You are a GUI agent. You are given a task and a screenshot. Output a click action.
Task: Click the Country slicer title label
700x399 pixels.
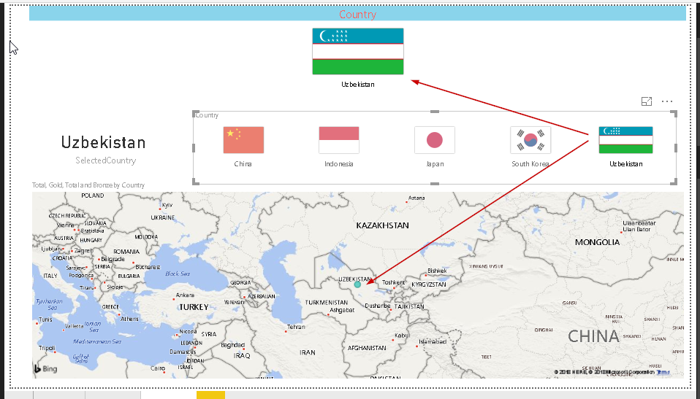click(207, 115)
